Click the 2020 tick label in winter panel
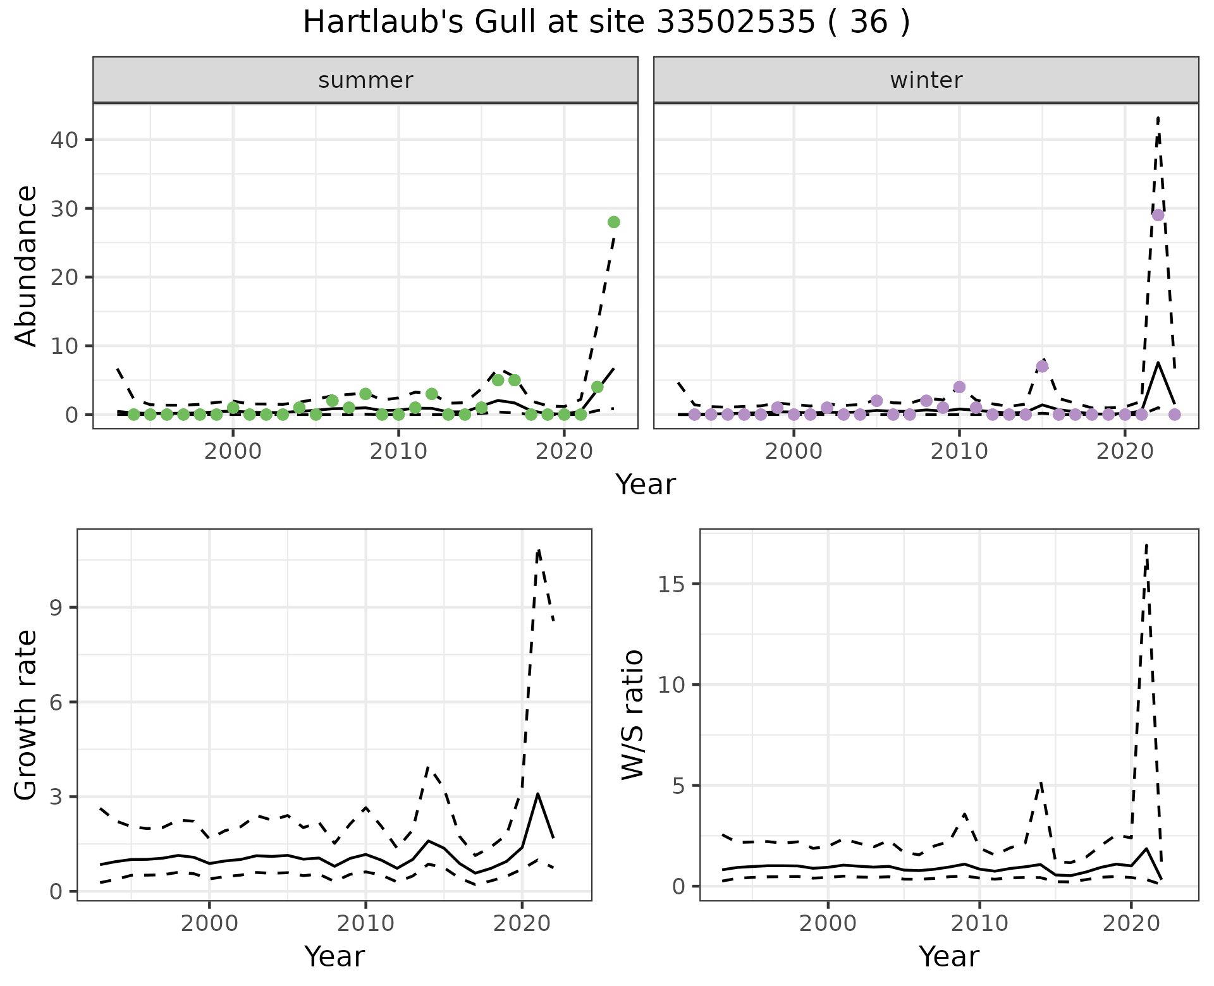Screen dimensions: 1214x986 point(1125,452)
